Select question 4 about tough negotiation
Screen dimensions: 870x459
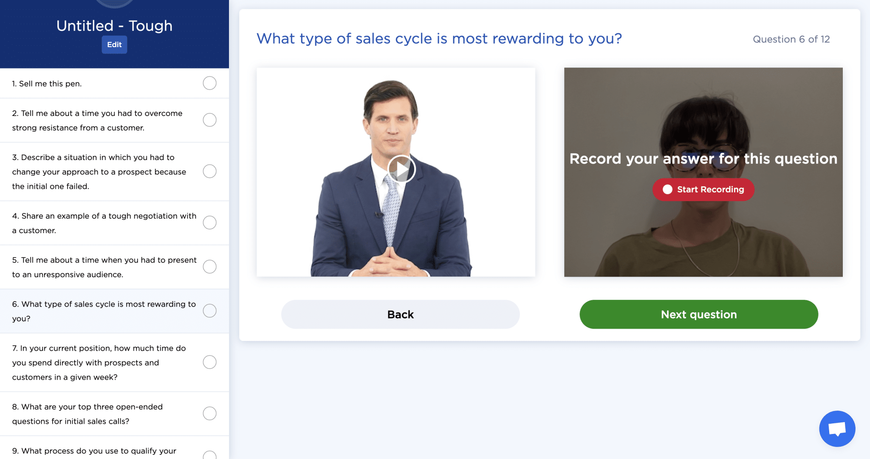coord(104,222)
